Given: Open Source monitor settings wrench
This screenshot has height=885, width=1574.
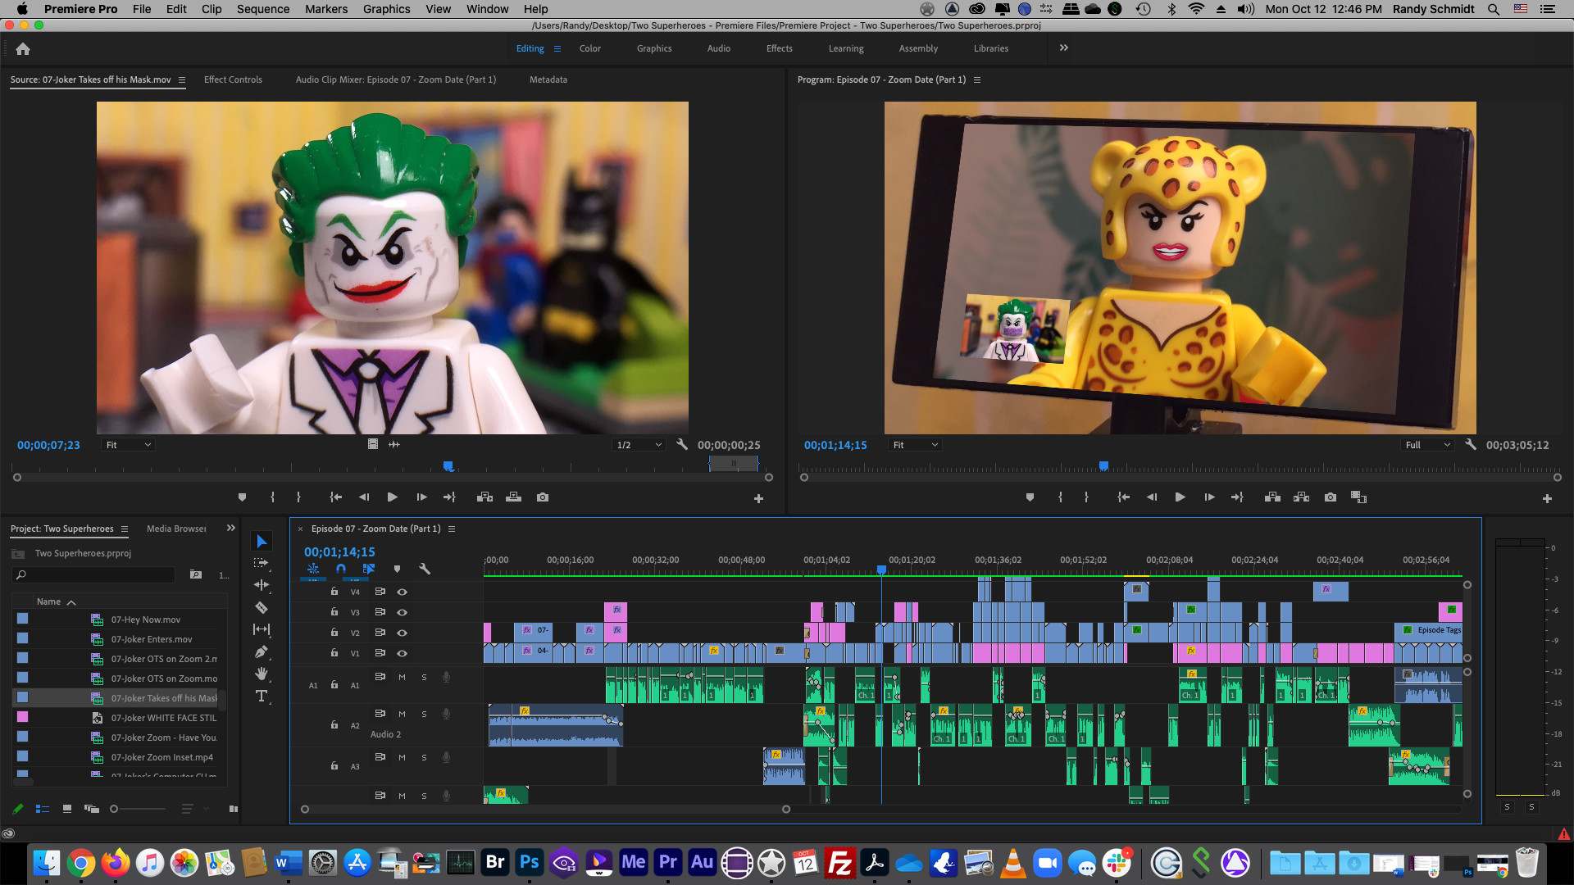Looking at the screenshot, I should pos(682,445).
